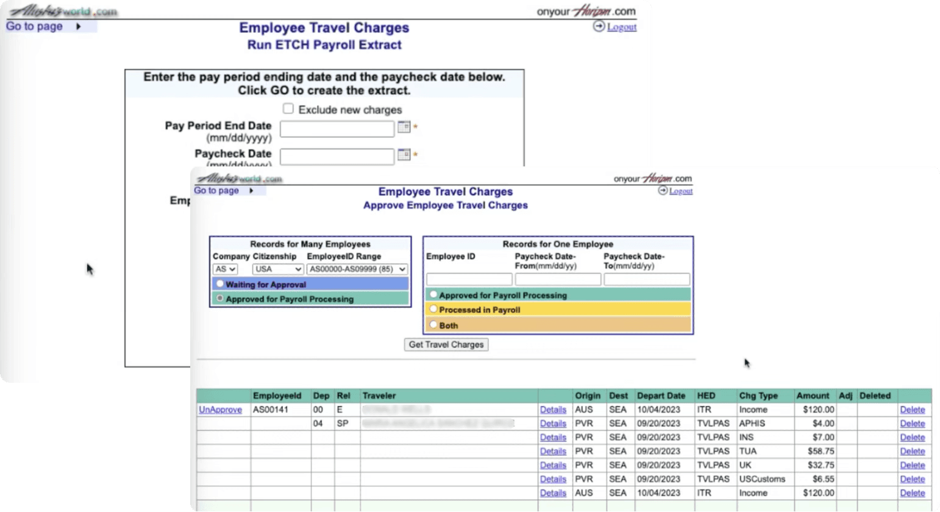940x512 pixels.
Task: Delete the TUA $58.75 charge
Action: click(x=912, y=452)
